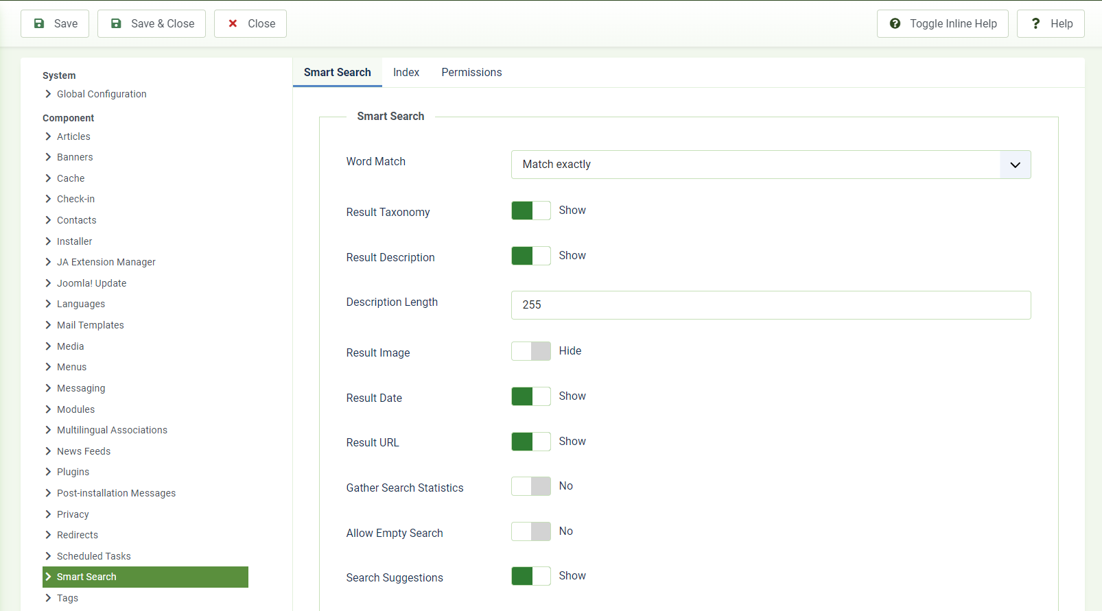Click the floppy-disk icon on the Save button
1102x611 pixels.
[x=40, y=23]
